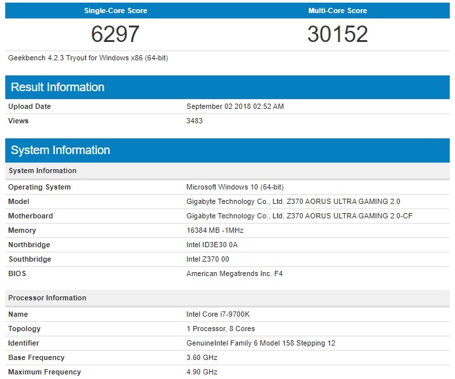This screenshot has height=379, width=455.
Task: Click the Southbridge row label
Action: click(x=30, y=259)
